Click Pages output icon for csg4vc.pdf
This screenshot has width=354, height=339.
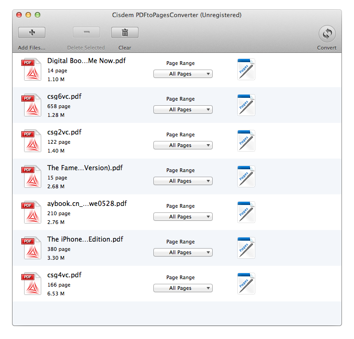tap(247, 284)
